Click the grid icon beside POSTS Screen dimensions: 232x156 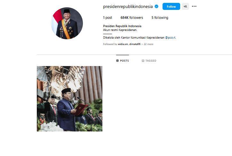click(117, 61)
